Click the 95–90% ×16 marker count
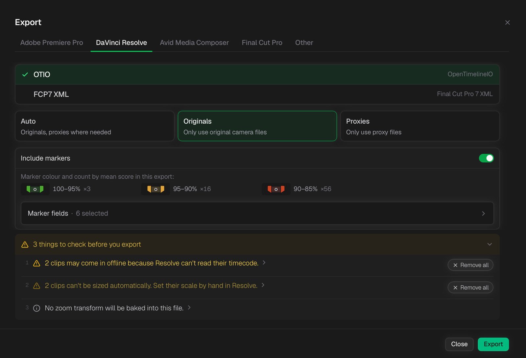This screenshot has height=358, width=526. 192,189
